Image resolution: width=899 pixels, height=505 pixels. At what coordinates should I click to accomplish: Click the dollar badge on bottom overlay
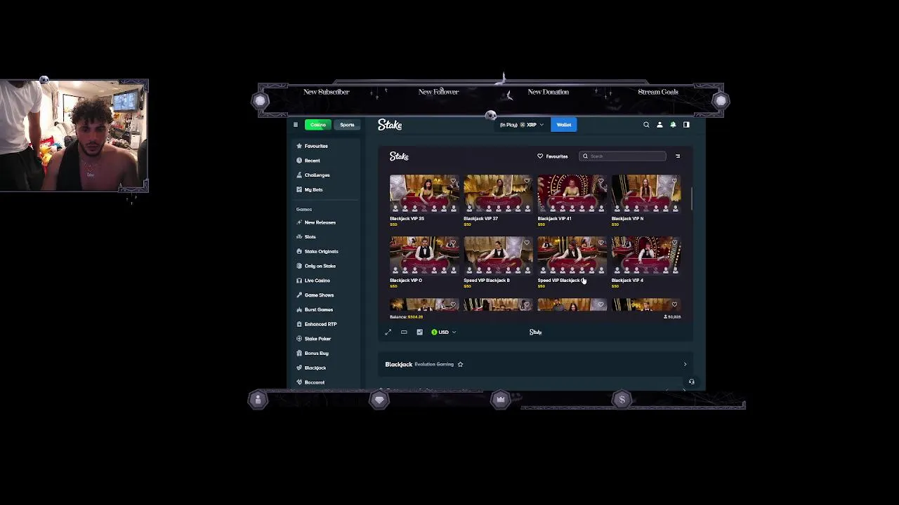[x=622, y=400]
